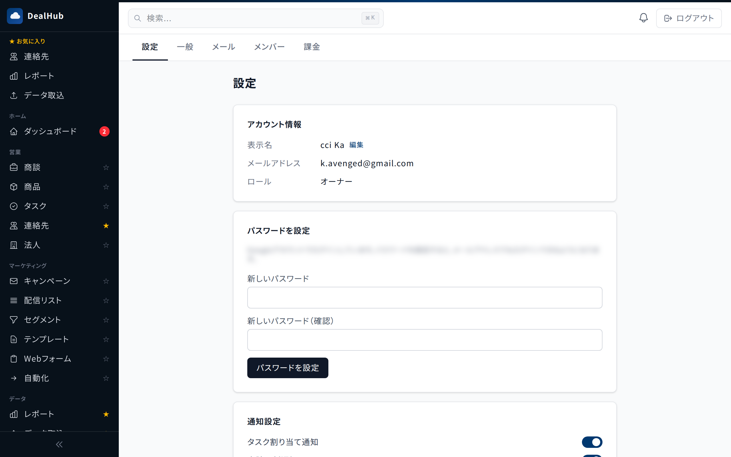The height and width of the screenshot is (457, 731).
Task: Unfavorite 連絡先 by clicking its gold star
Action: (x=106, y=226)
